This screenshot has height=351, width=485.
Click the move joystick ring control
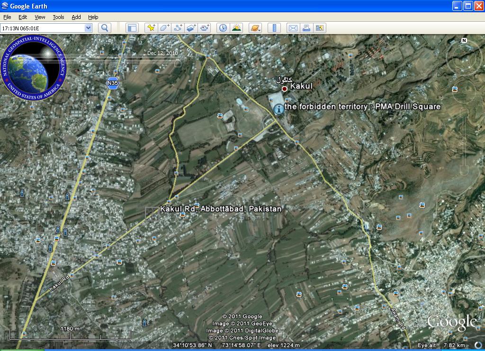click(x=464, y=91)
